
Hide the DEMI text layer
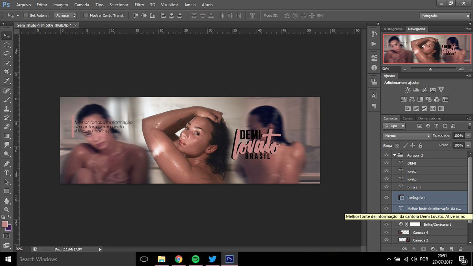point(387,163)
